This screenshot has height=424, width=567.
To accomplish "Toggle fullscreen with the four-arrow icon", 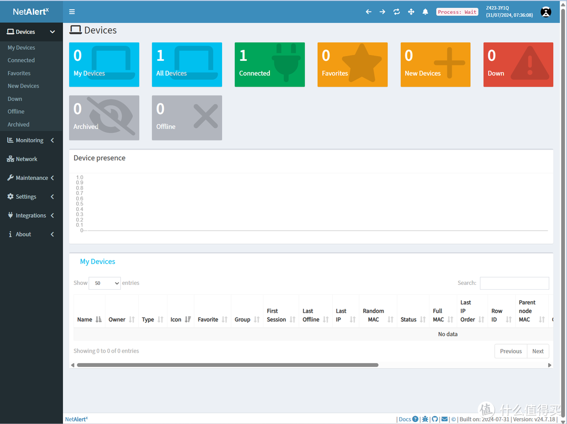I will coord(411,12).
